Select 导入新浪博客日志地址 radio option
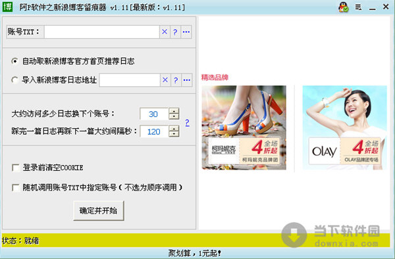This screenshot has height=259, width=395. 15,80
